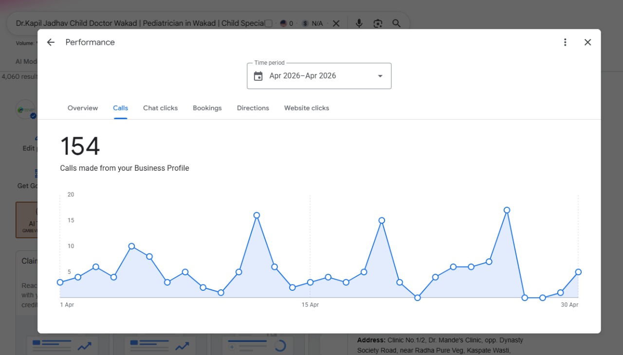The height and width of the screenshot is (355, 623).
Task: Open the Chat clicks tab
Action: (160, 108)
